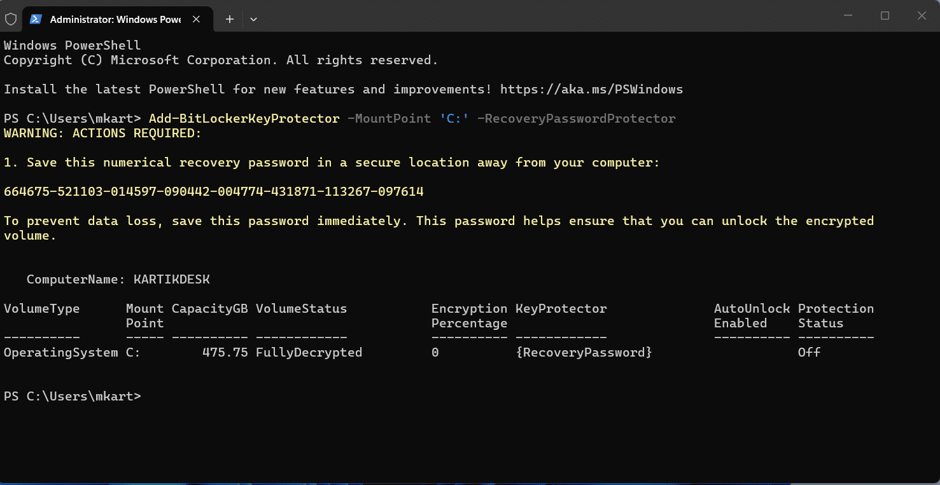Click the numerical recovery password line
This screenshot has width=940, height=485.
pos(214,191)
